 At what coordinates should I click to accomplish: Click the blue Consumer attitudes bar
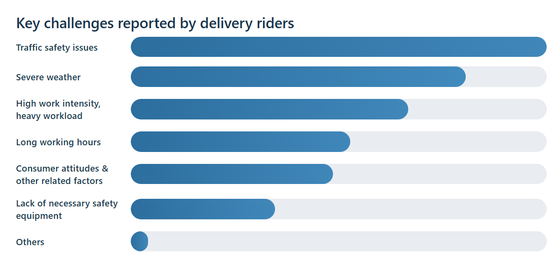point(231,174)
